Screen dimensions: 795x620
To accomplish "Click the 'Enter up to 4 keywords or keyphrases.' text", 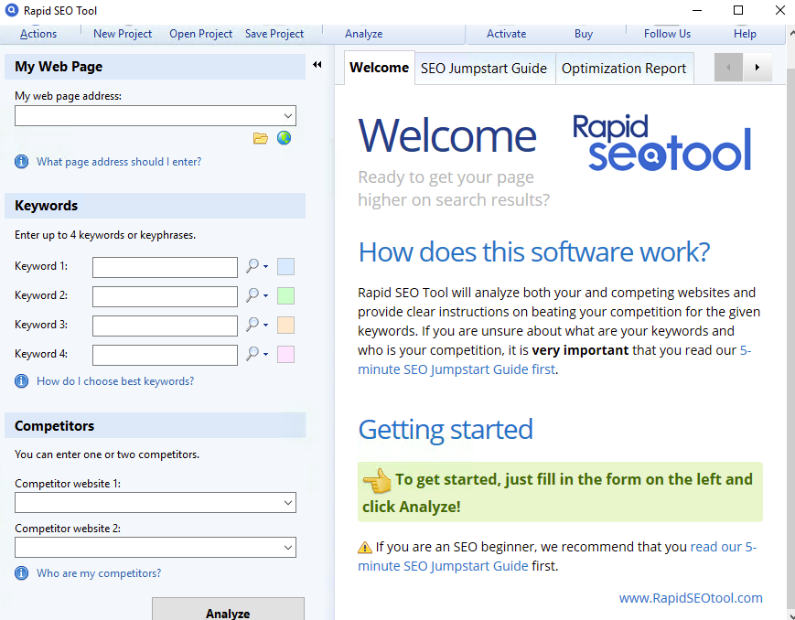I will click(105, 235).
